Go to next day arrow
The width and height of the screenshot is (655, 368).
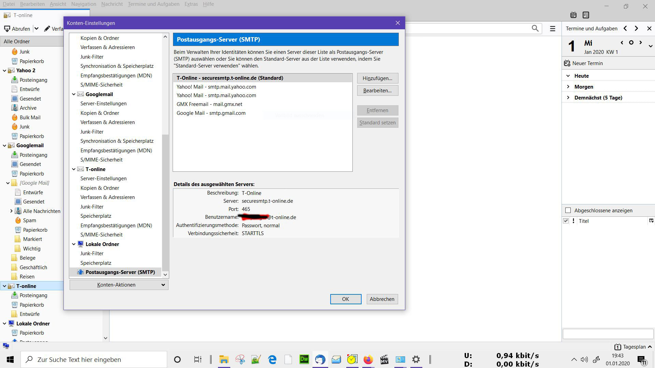[641, 43]
